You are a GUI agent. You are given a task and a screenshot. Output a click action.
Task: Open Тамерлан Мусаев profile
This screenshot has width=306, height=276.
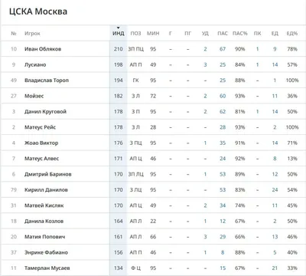(x=47, y=268)
